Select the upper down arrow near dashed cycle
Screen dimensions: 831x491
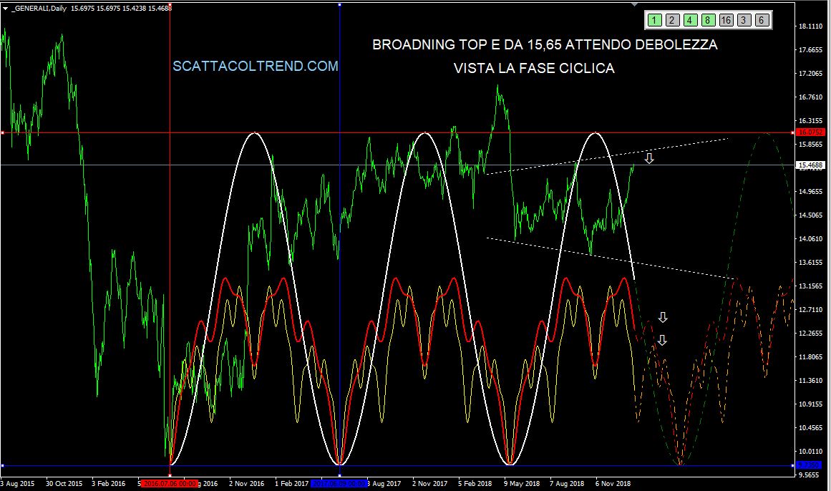click(663, 317)
